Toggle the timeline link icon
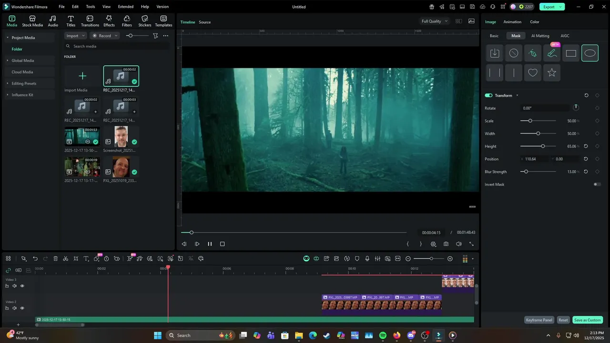The width and height of the screenshot is (610, 343). pyautogui.click(x=8, y=270)
